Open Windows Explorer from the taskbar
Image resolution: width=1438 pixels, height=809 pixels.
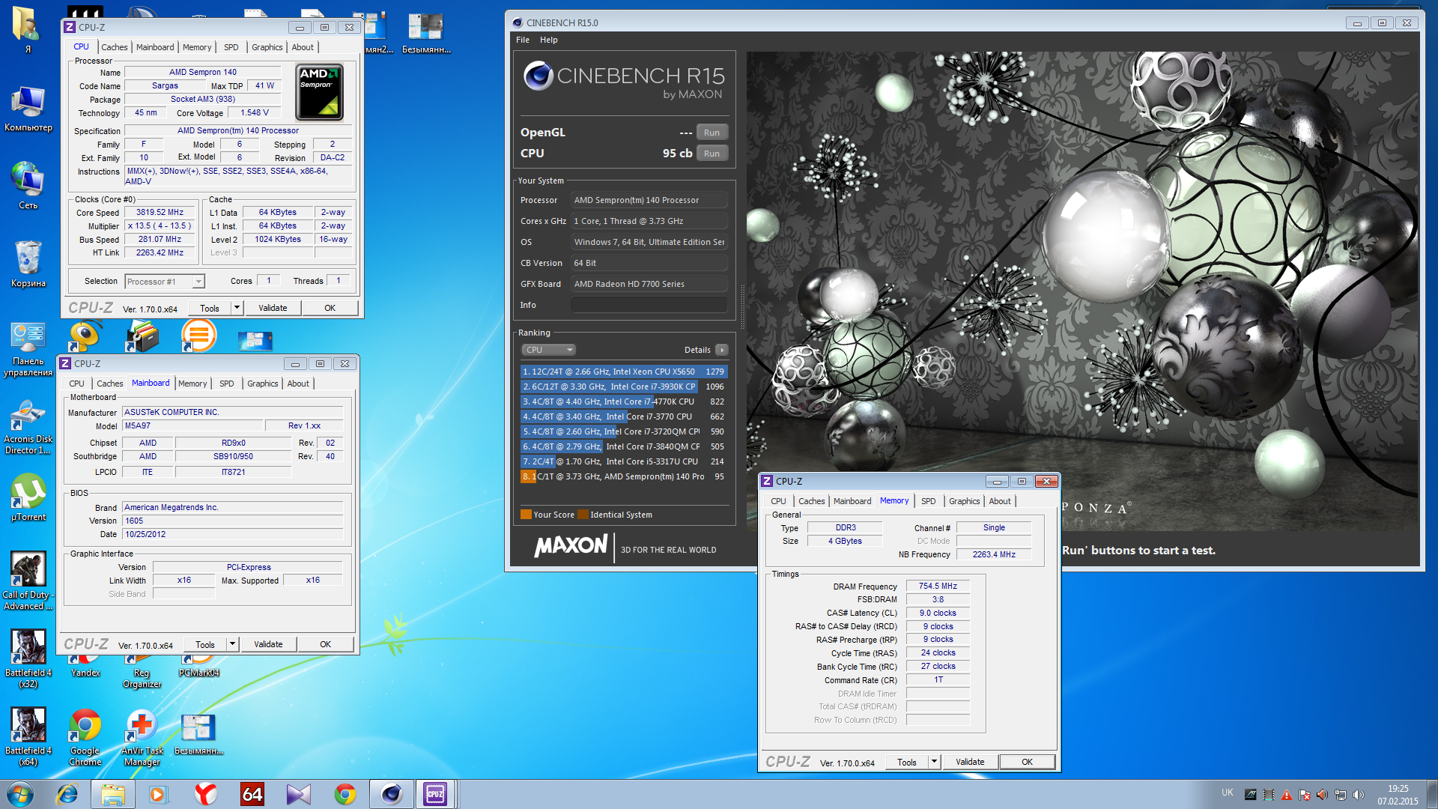pos(113,794)
